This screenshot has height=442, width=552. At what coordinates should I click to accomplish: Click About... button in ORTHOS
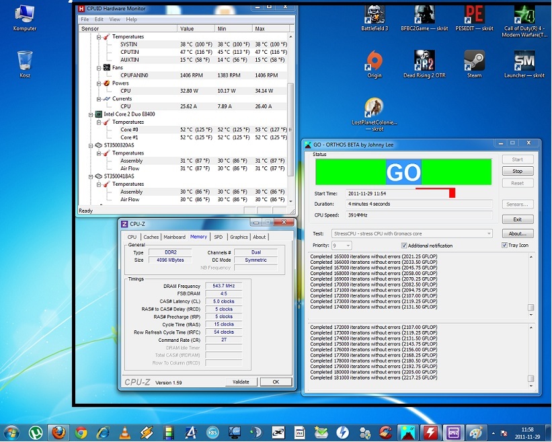(x=518, y=233)
